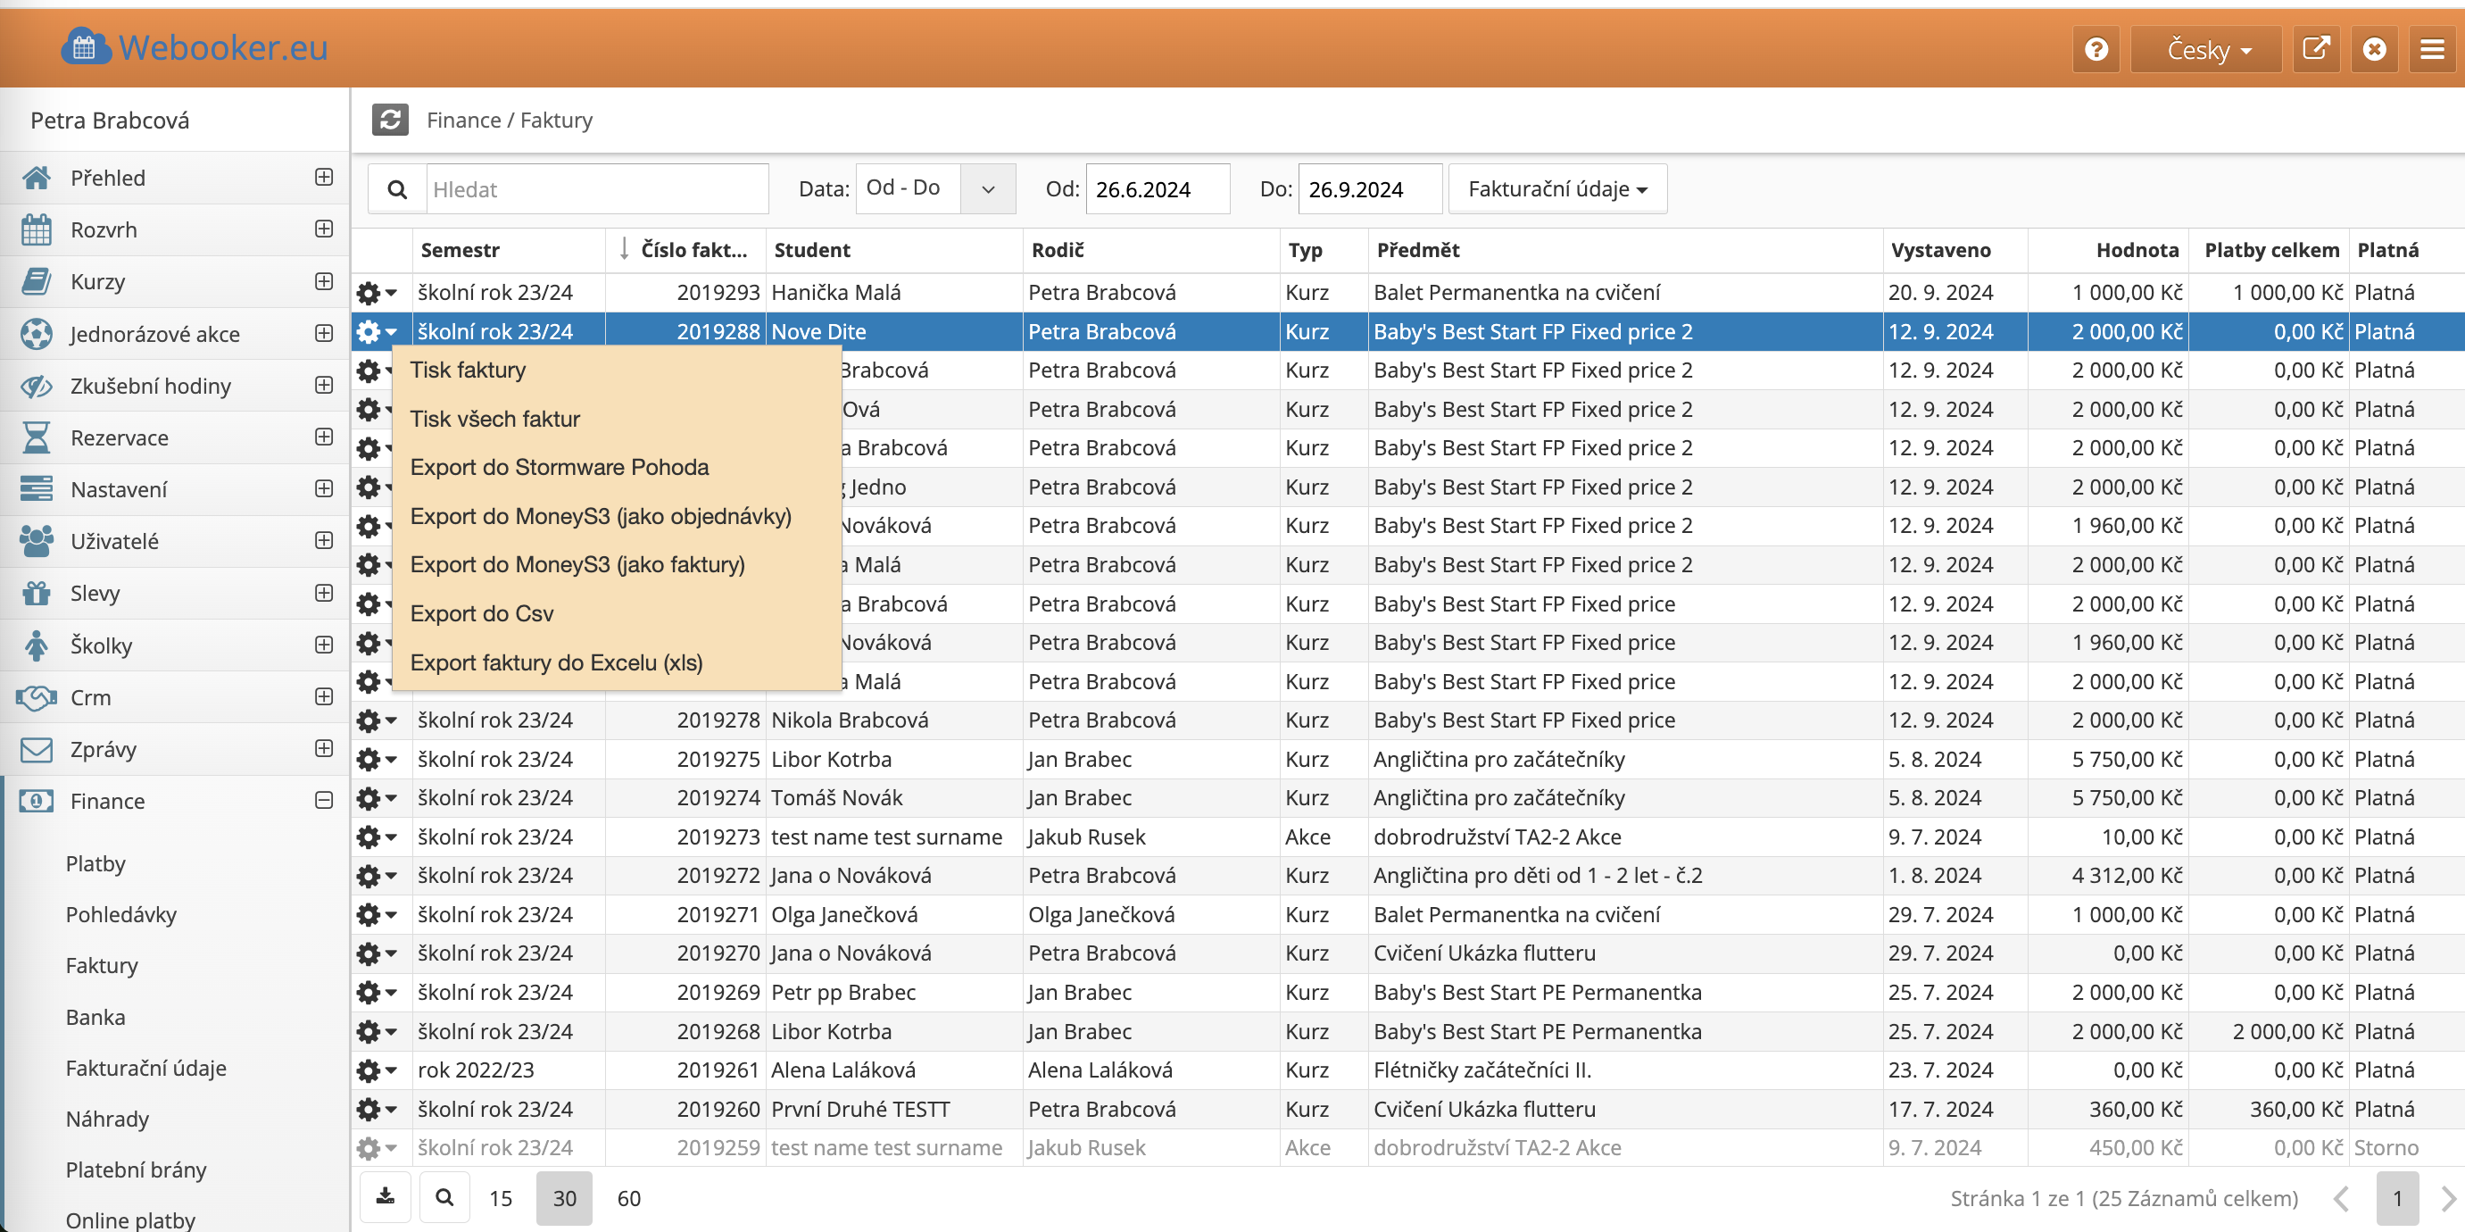Select Export do Csv from the context menu

pyautogui.click(x=481, y=613)
